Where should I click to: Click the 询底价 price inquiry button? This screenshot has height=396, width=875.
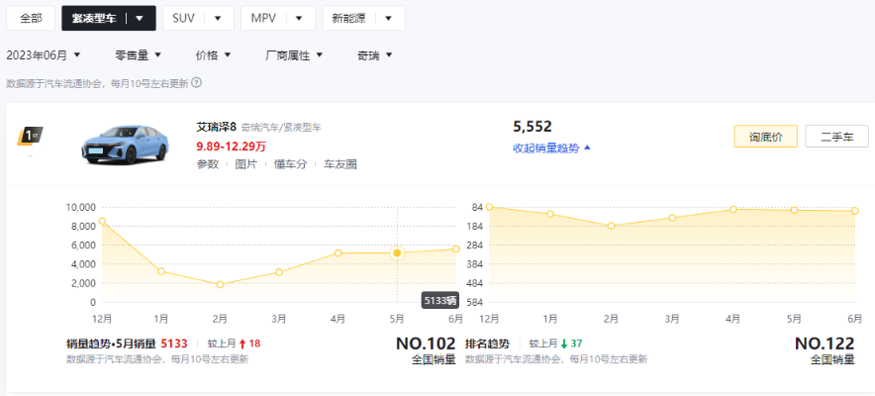pos(765,137)
